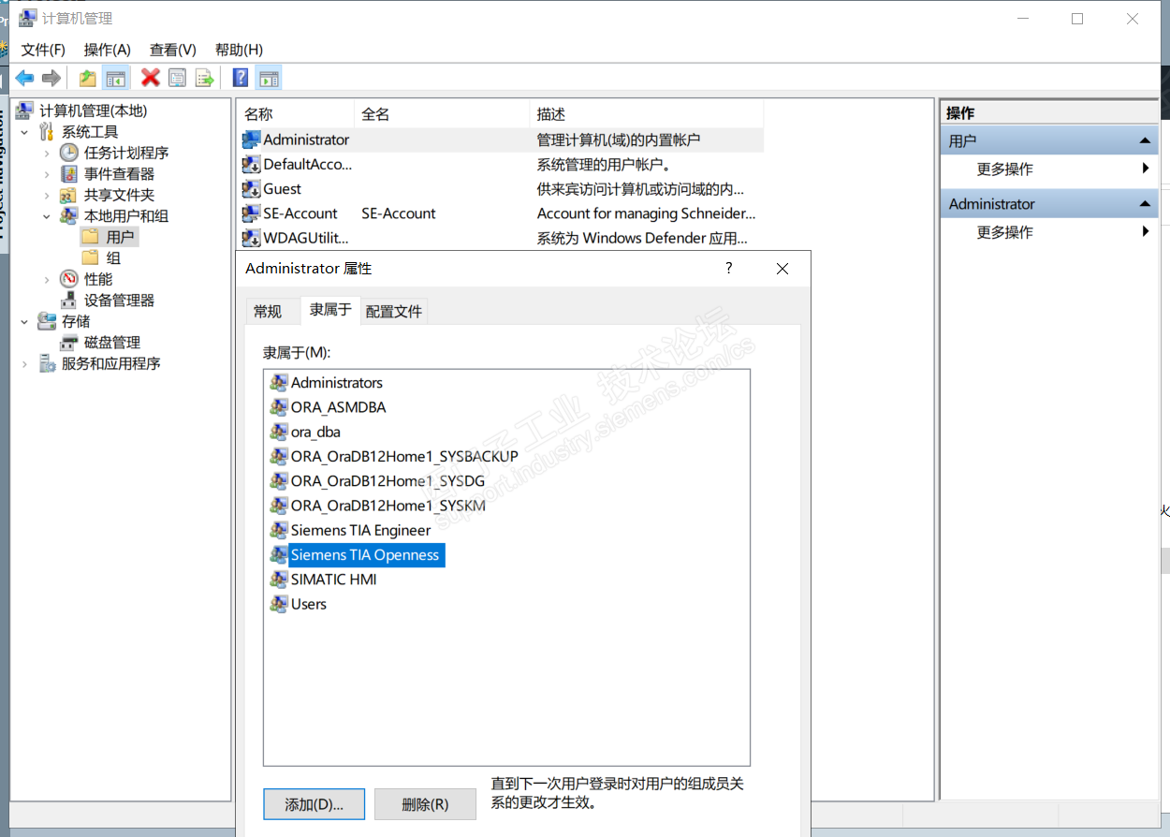Click the 组 folder icon in tree
Screen dimensions: 1170x837
tap(91, 257)
